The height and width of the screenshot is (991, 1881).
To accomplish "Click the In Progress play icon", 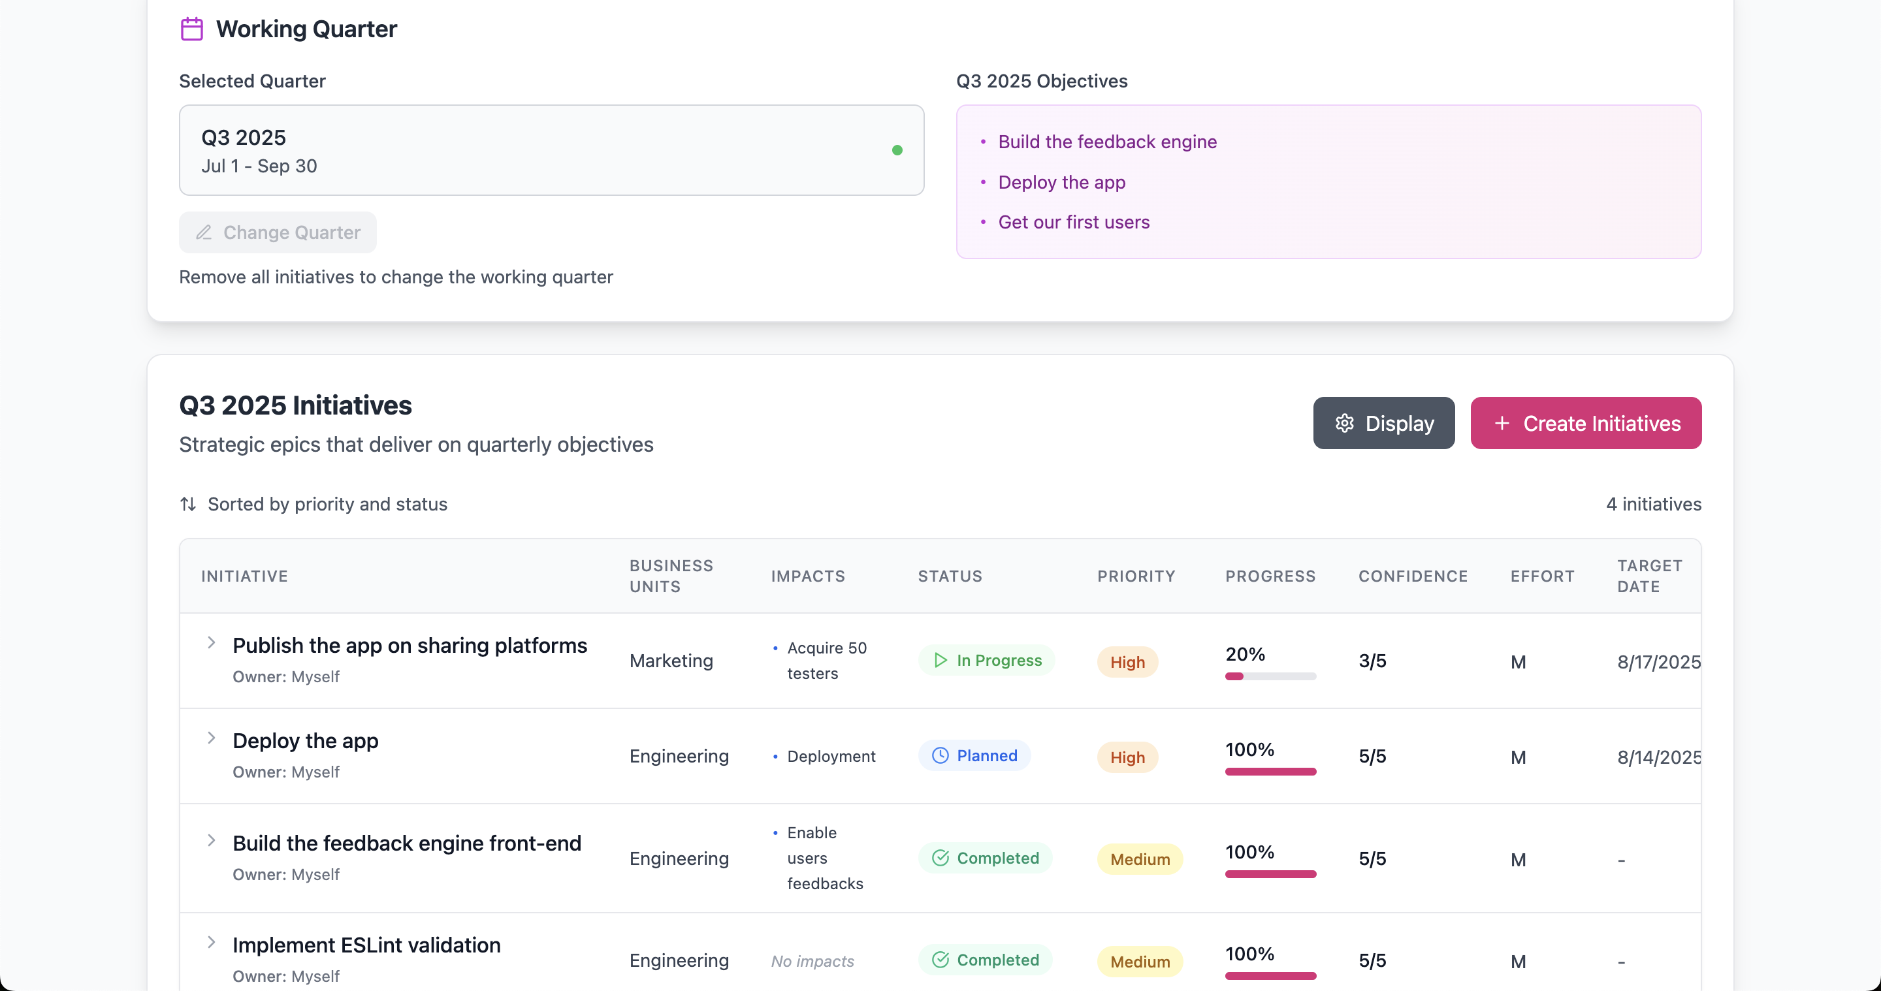I will 940,661.
